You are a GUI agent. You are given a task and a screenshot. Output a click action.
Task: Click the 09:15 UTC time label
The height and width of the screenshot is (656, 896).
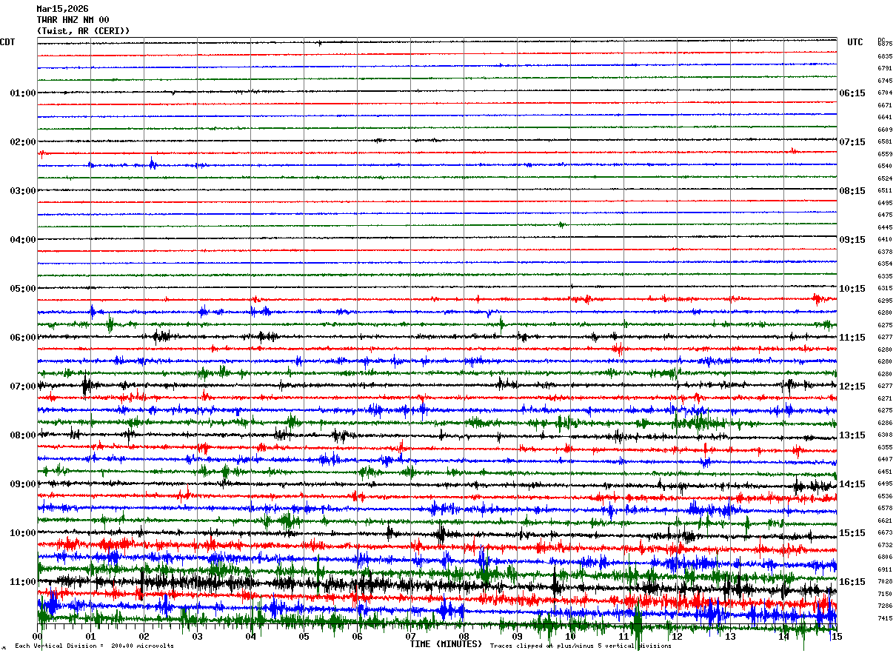[x=852, y=240]
